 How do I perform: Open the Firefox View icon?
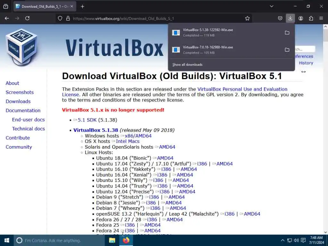(x=6, y=6)
